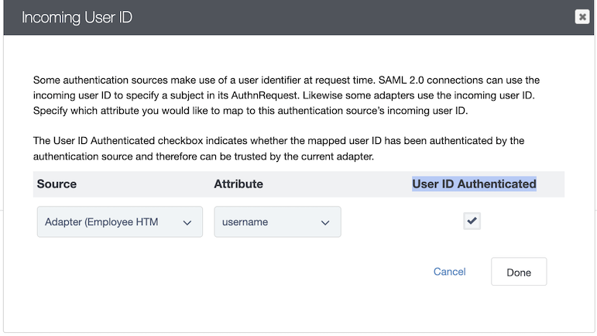
Task: Click the paragraph about SAML 2.0 connections
Action: [x=285, y=96]
